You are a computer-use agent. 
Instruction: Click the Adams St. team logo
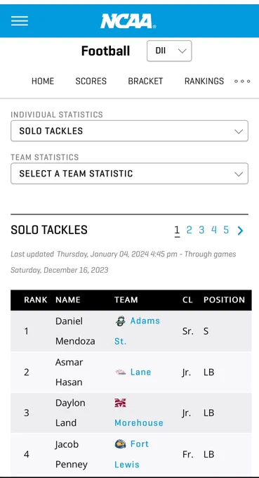(x=121, y=321)
